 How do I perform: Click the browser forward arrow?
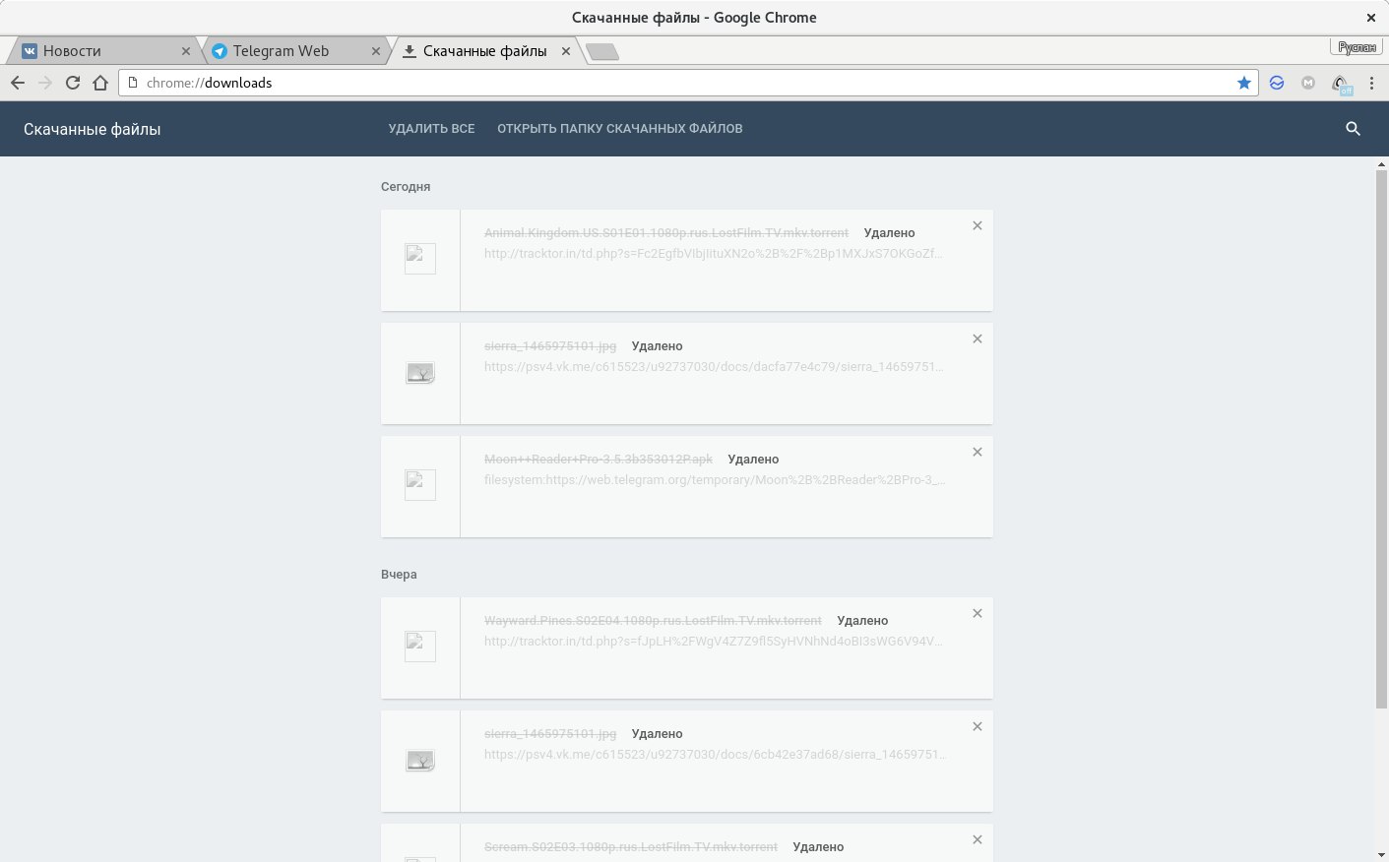(44, 83)
